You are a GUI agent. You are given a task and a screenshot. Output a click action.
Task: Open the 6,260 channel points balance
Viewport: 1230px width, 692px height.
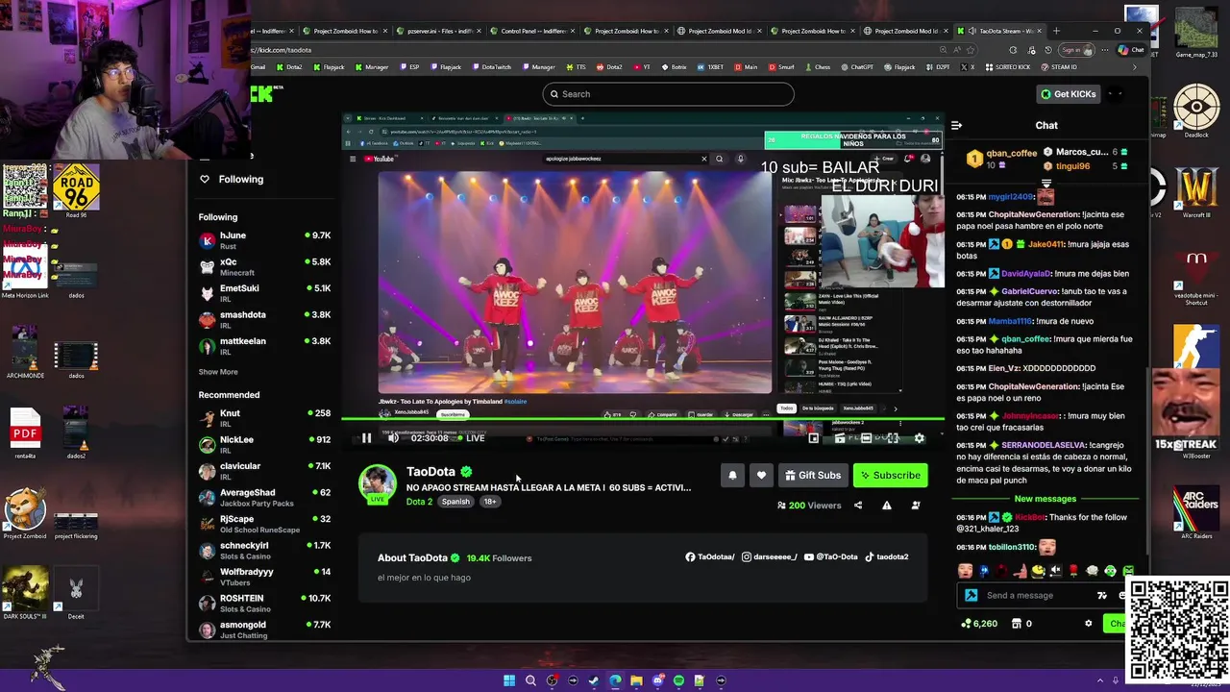979,624
